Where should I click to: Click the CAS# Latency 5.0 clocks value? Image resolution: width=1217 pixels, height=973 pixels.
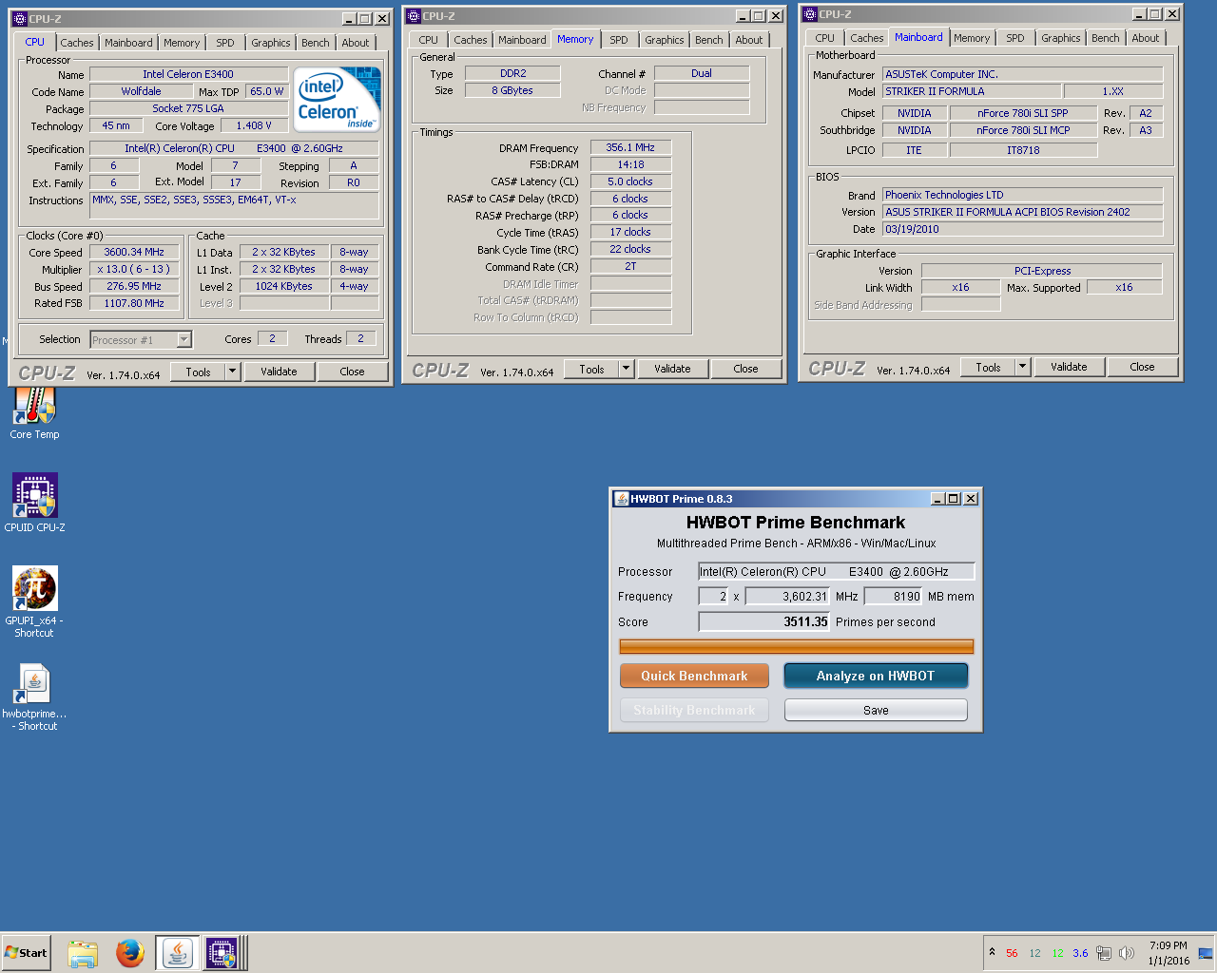click(x=630, y=181)
